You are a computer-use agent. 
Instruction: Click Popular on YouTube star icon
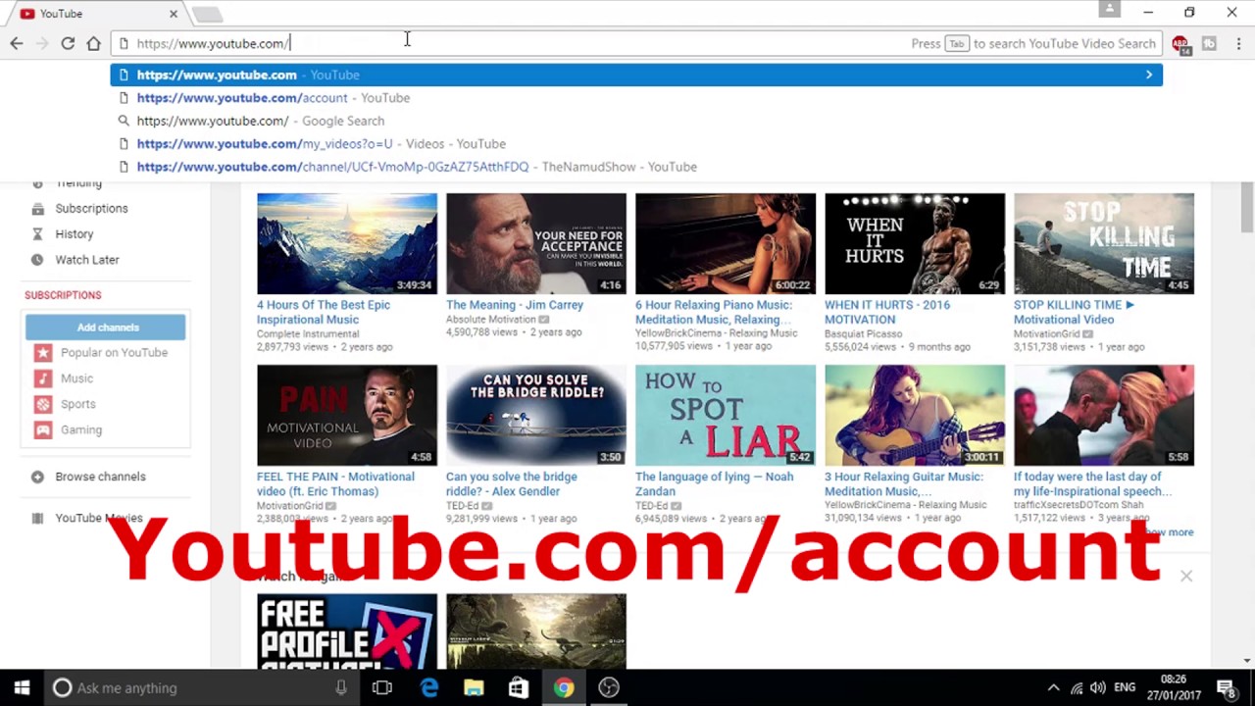pyautogui.click(x=43, y=353)
